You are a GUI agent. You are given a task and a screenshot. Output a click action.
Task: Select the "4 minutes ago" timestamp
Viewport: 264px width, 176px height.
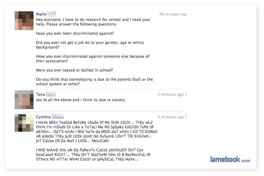point(171,117)
